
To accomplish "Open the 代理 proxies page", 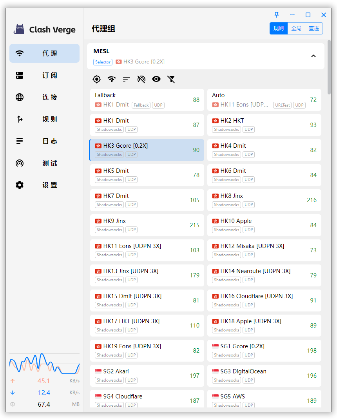I will [44, 53].
